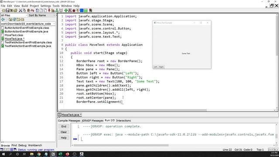Click the Line:22 status bar entry
This screenshot has height=157, width=279.
click(x=227, y=150)
